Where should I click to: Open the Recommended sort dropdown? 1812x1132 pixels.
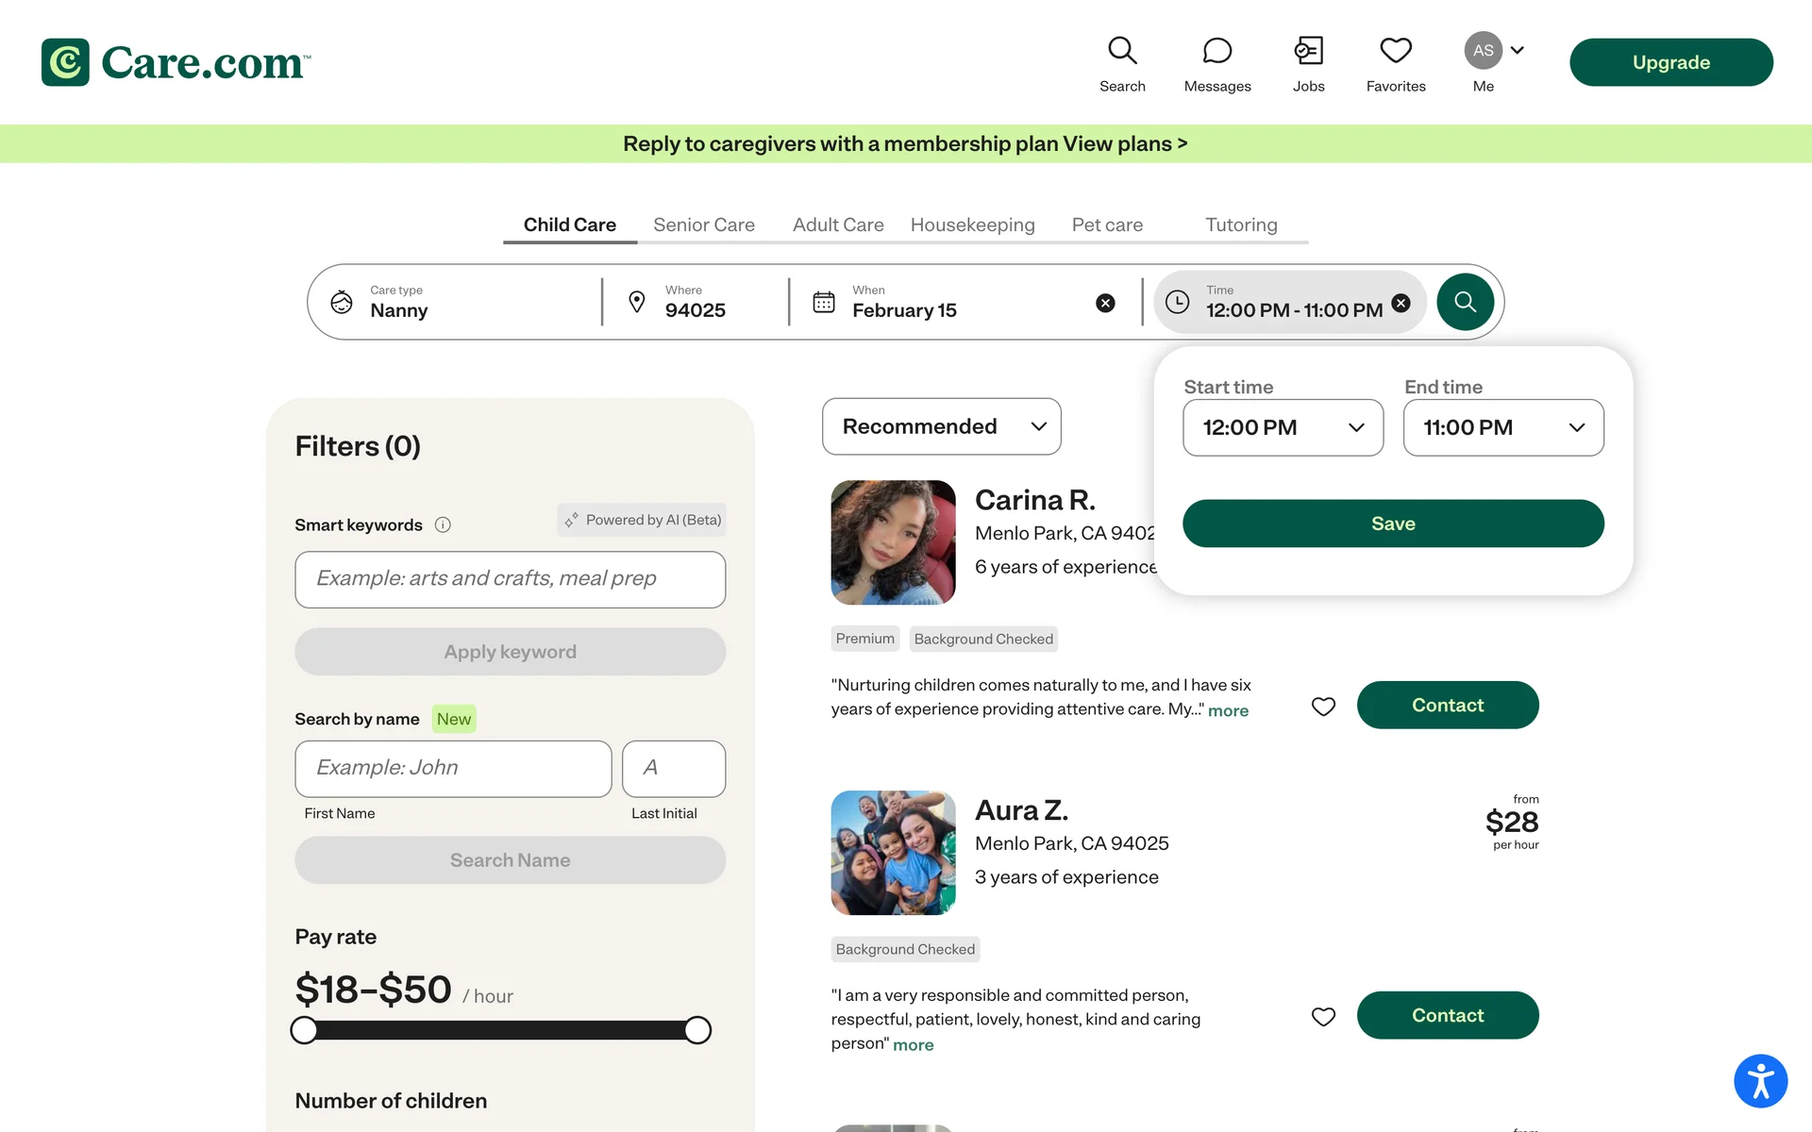click(x=941, y=426)
